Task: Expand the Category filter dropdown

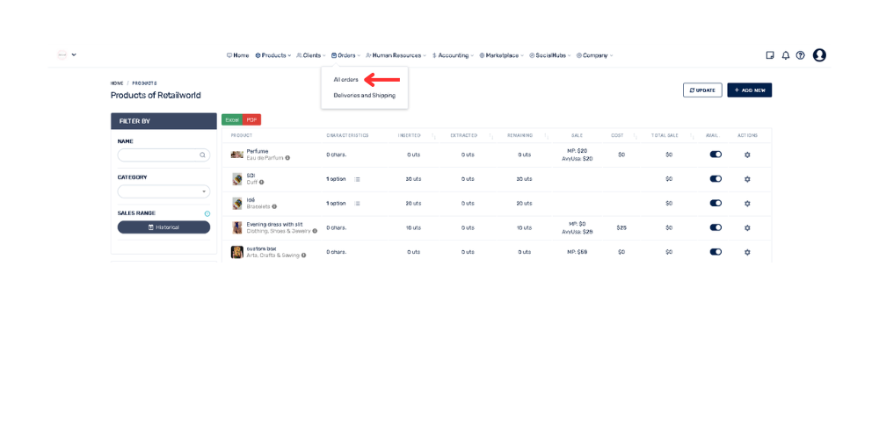Action: 163,191
